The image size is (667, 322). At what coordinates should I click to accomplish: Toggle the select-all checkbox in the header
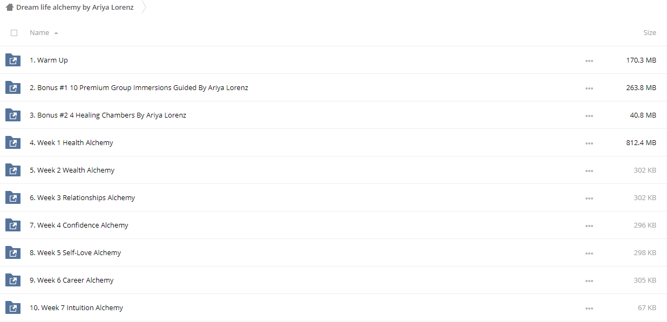click(x=14, y=33)
